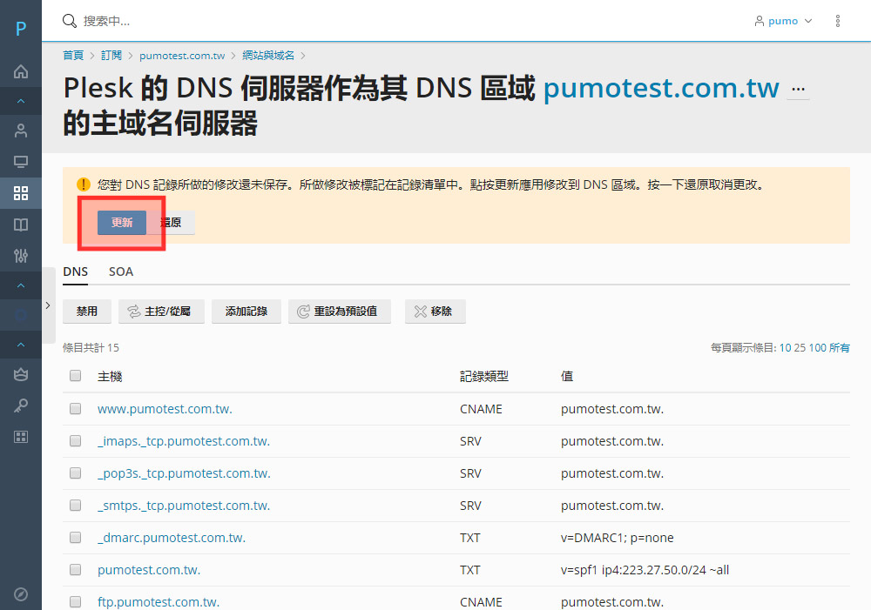Open the Home icon in sidebar
This screenshot has width=871, height=610.
21,71
